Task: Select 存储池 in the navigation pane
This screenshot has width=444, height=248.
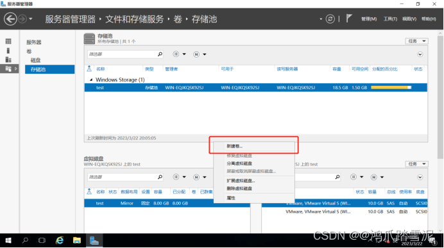Action: coord(50,69)
